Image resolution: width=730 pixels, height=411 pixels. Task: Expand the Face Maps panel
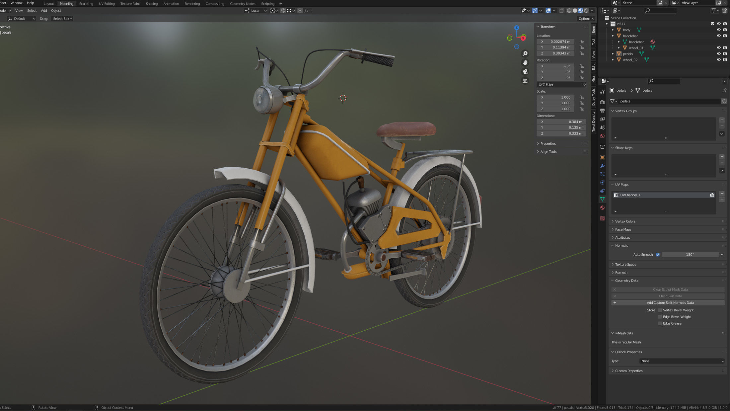coord(623,230)
